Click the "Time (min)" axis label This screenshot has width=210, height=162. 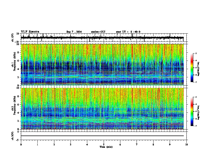click(x=106, y=147)
